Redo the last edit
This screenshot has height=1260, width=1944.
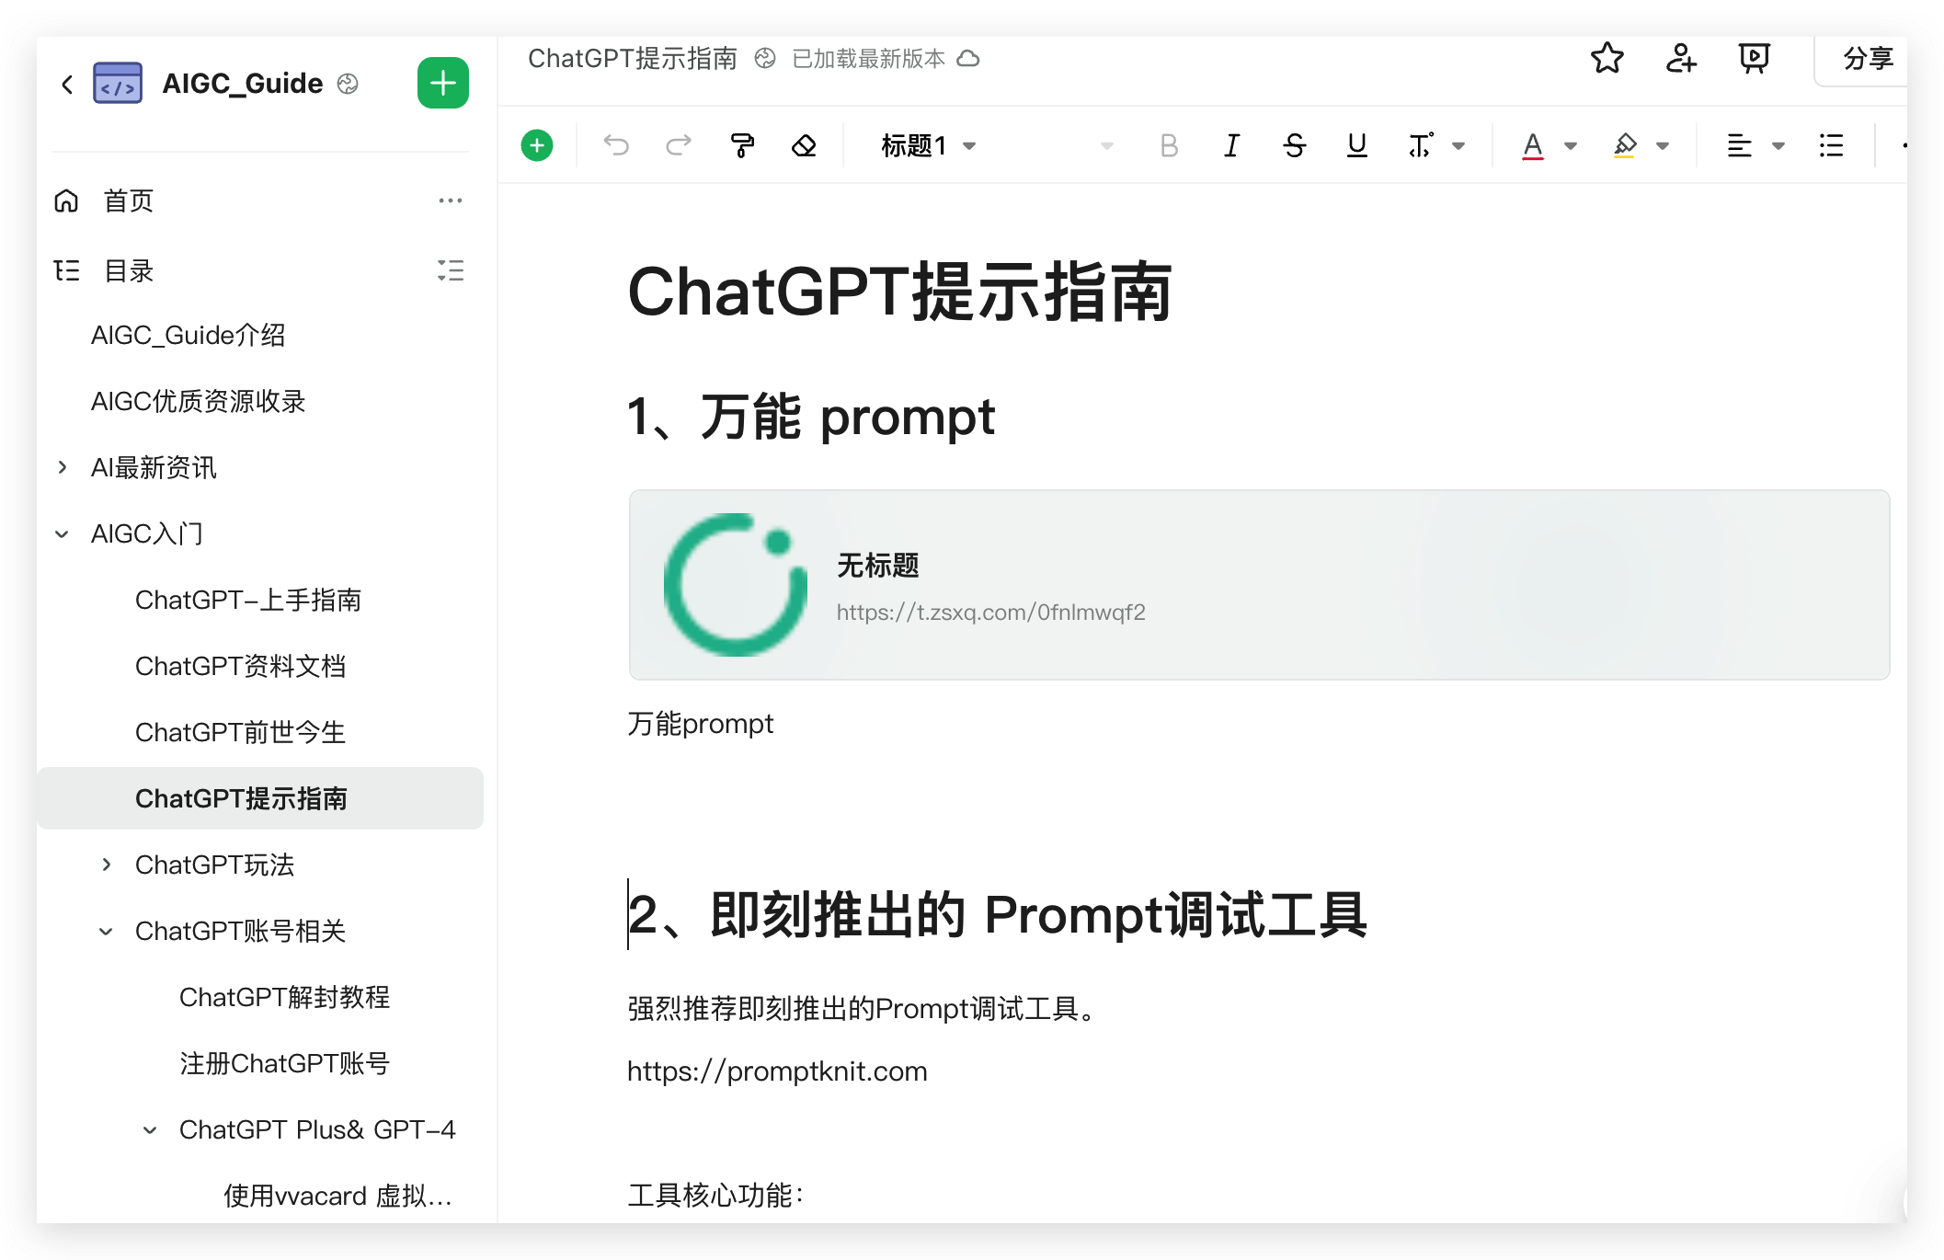click(679, 145)
